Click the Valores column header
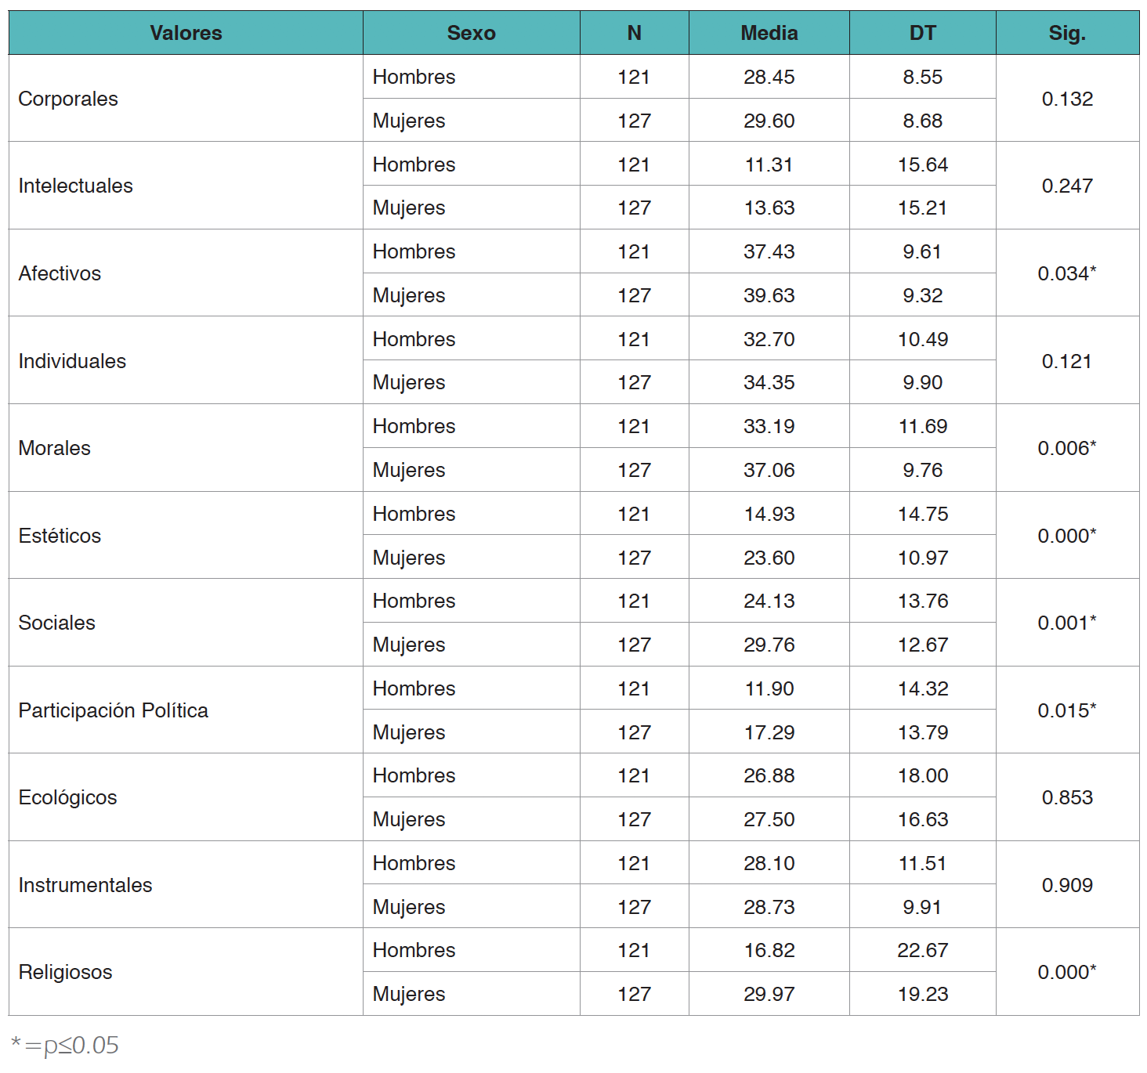Viewport: 1147px width, 1073px height. (186, 33)
